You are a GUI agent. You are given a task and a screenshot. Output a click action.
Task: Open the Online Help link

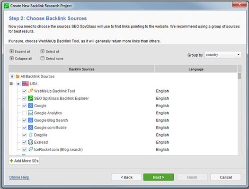coord(19,177)
